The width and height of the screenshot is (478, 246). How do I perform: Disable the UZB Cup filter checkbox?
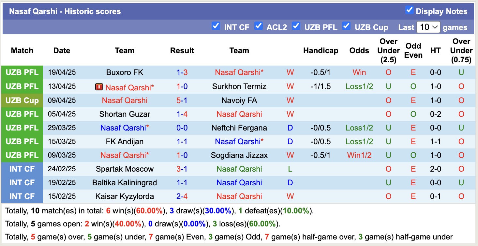point(346,26)
